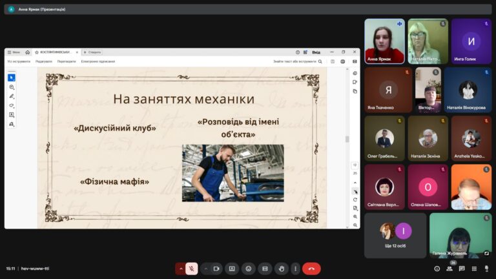Viewport: 496px width, 279px height.
Task: Open the AI assistant icon on right rail
Action: [x=355, y=73]
